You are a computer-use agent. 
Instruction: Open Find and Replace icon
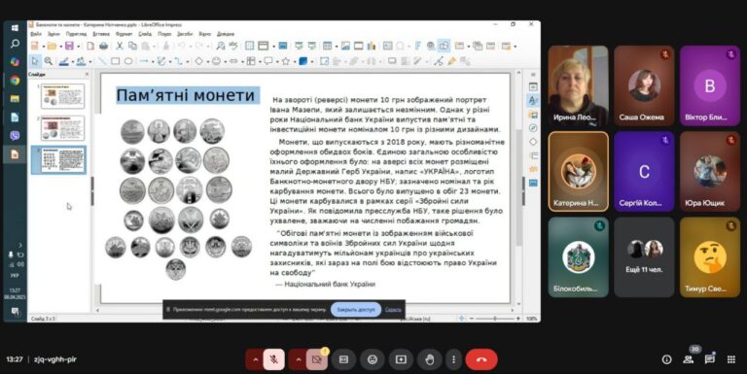[x=221, y=47]
